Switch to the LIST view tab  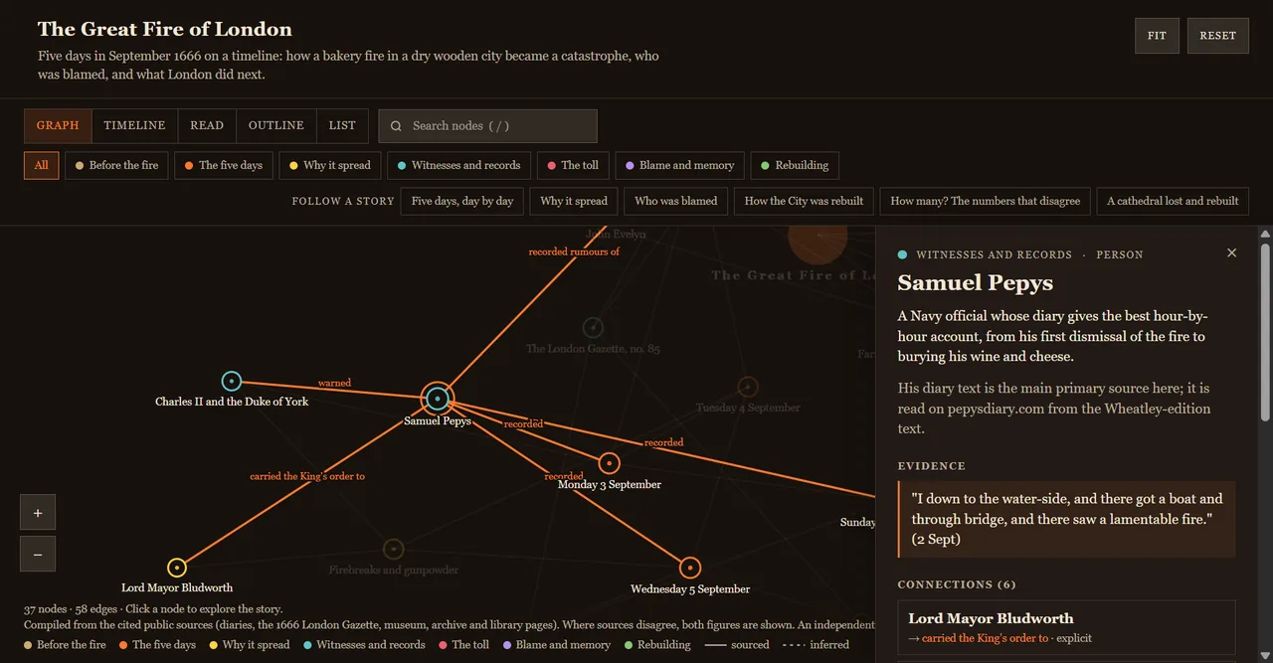(342, 125)
